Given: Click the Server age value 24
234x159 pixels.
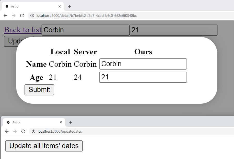Looking at the screenshot, I should (78, 77).
